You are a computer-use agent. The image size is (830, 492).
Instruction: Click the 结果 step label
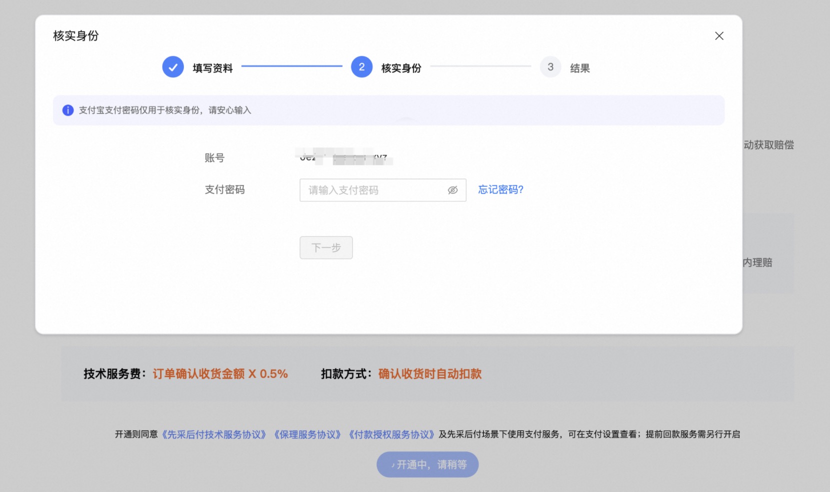[x=580, y=68]
